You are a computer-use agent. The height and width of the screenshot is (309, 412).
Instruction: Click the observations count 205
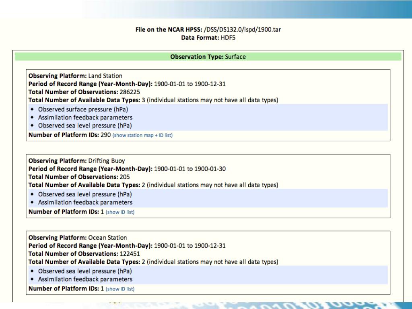[125, 177]
